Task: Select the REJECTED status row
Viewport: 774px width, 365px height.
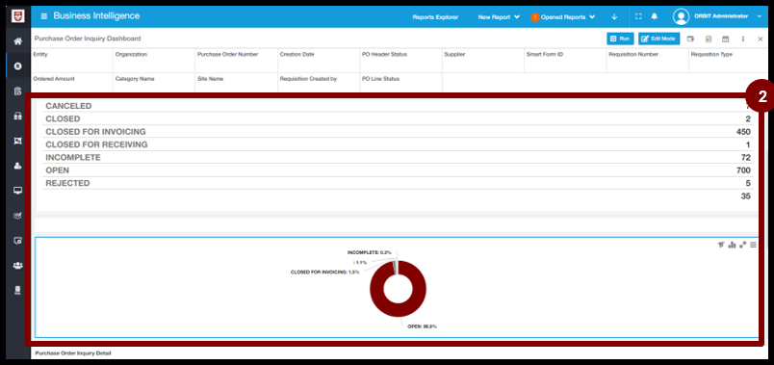Action: tap(398, 183)
